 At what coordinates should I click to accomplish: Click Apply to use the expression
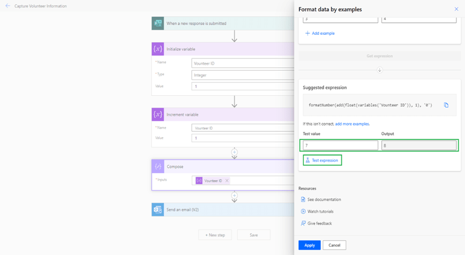[x=309, y=245]
